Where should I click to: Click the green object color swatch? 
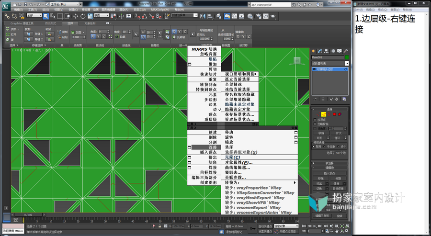click(x=347, y=57)
